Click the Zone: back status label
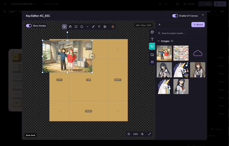229x146 pixels. point(30,135)
